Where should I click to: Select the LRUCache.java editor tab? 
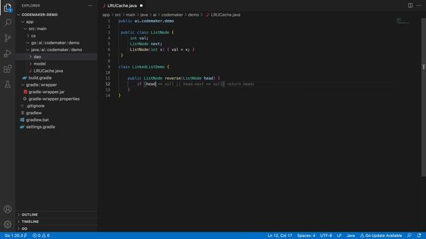click(x=122, y=6)
